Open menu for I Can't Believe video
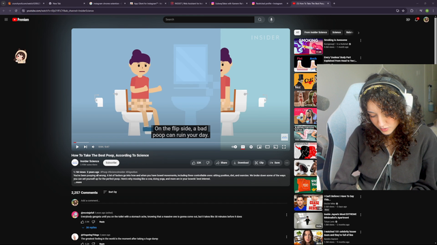The width and height of the screenshot is (437, 245). (x=361, y=197)
